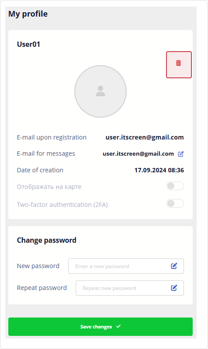
Task: Select the circular profile picture area
Action: tap(101, 91)
